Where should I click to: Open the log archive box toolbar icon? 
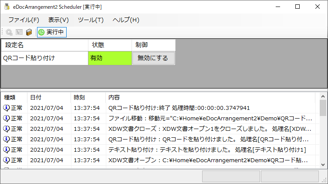point(29,32)
